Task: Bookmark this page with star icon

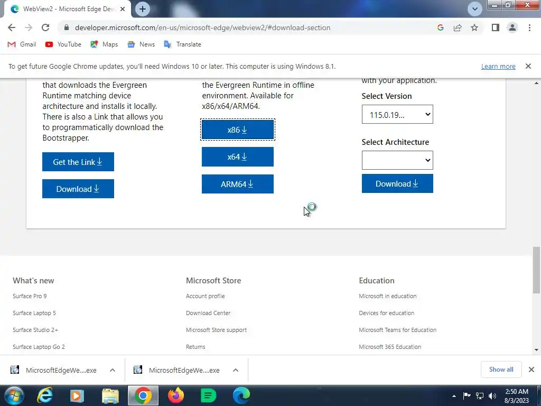Action: pyautogui.click(x=474, y=27)
